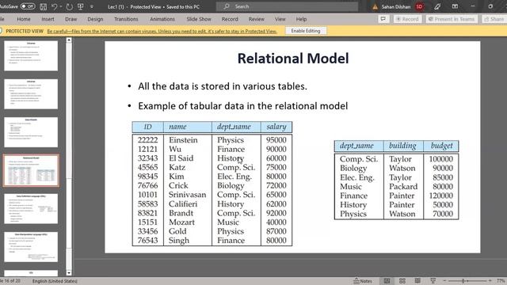Screen dimensions: 507x285
Task: Switch to Slide Sorter view icon
Action: tap(402, 281)
